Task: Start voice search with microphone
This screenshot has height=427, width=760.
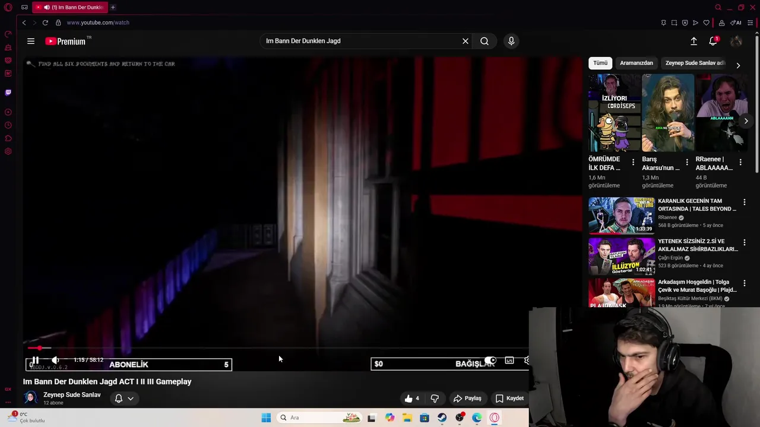Action: coord(511,41)
